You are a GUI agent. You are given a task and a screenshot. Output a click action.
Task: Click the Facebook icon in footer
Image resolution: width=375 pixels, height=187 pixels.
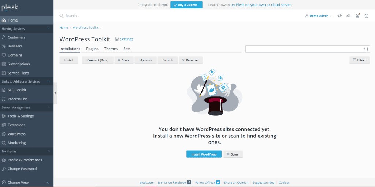(x=189, y=183)
